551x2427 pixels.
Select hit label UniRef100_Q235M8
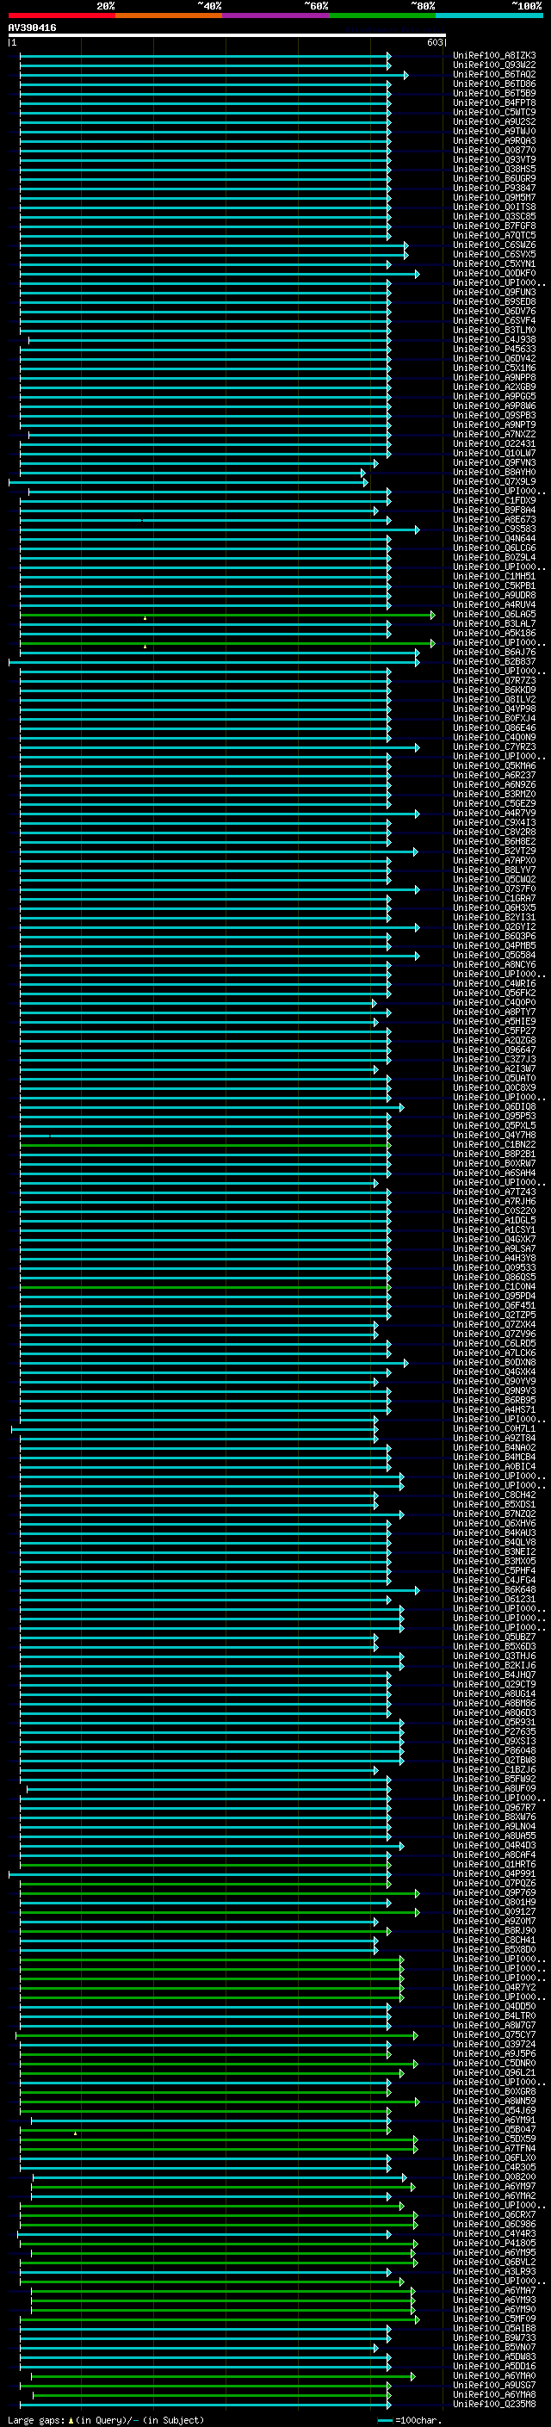pyautogui.click(x=494, y=2405)
